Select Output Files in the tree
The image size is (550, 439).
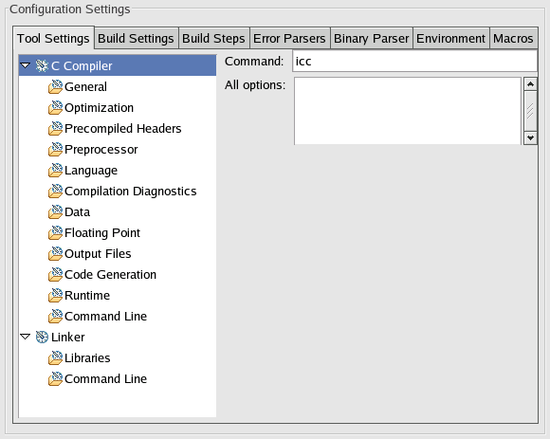tap(98, 253)
